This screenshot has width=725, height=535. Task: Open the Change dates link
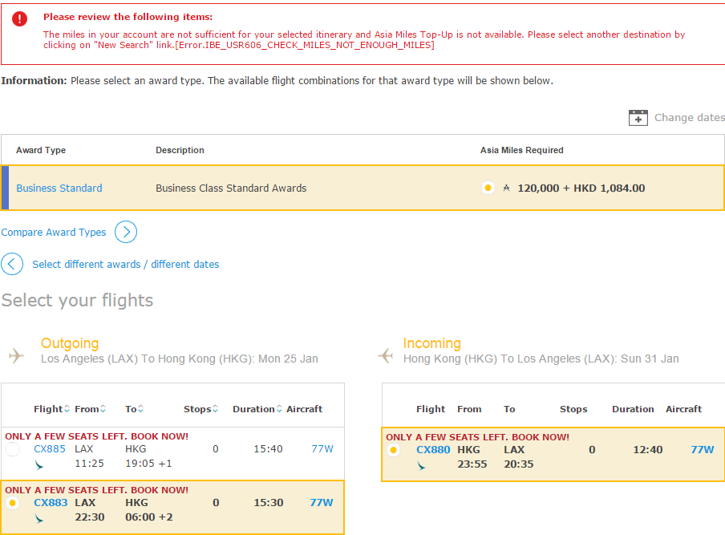690,117
